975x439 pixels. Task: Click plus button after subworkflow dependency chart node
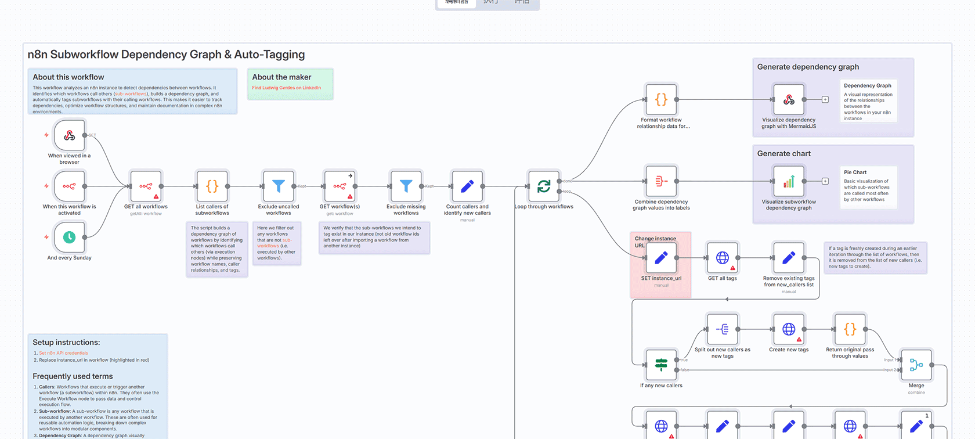click(x=825, y=182)
